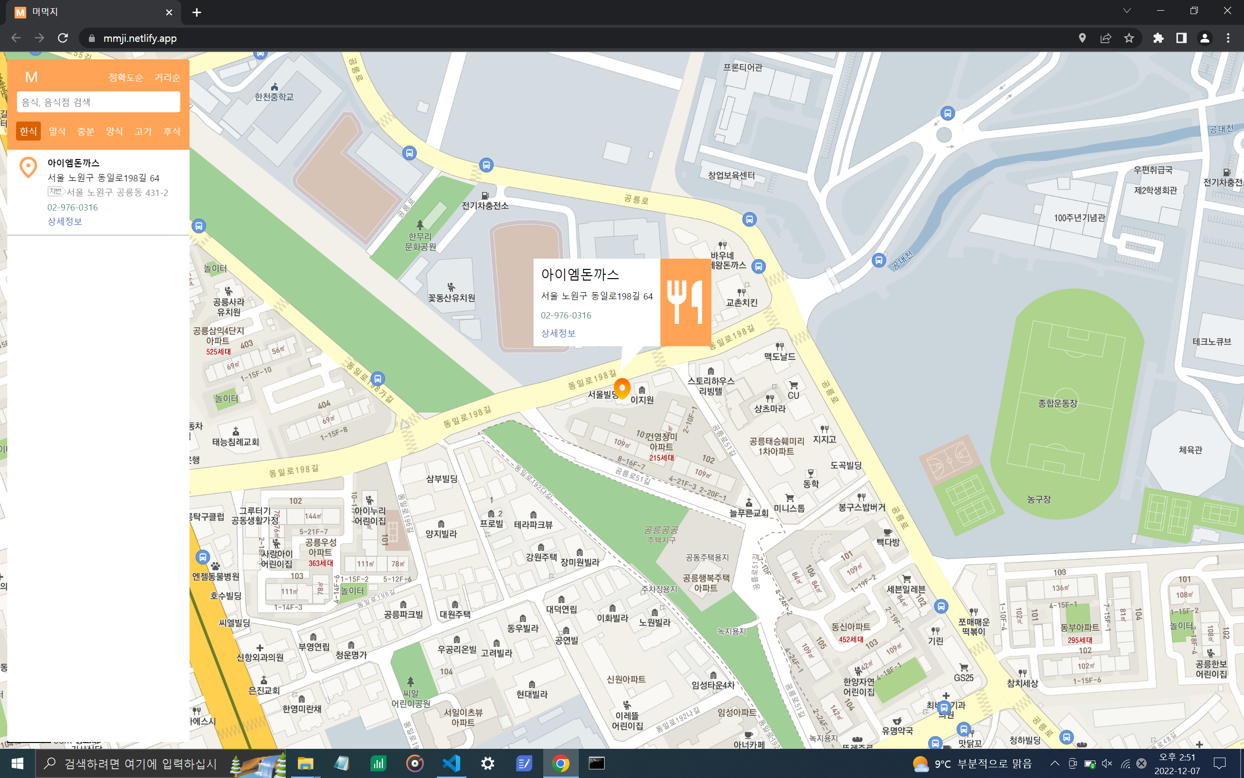Click the M logo in the orange panel
The height and width of the screenshot is (778, 1244).
[32, 77]
